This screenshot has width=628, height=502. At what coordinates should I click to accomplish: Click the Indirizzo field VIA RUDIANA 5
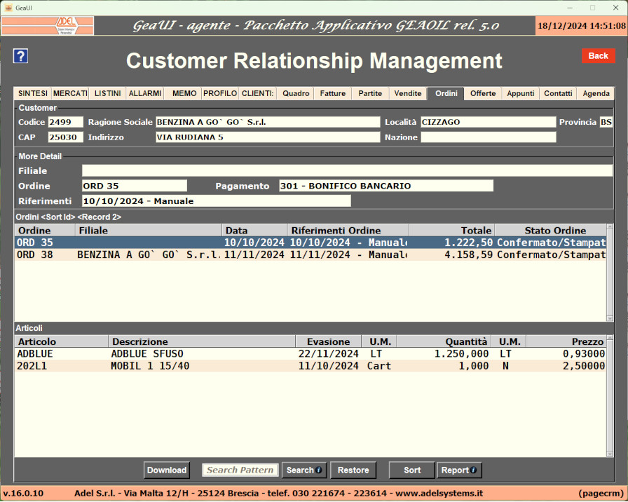(x=268, y=137)
